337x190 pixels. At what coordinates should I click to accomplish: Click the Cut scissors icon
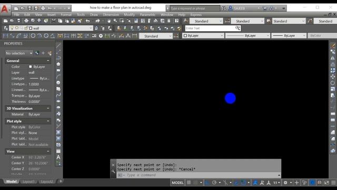tap(54, 21)
